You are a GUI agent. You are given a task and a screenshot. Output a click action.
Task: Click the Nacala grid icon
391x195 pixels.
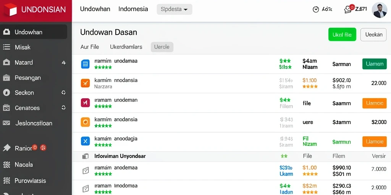[6, 165]
